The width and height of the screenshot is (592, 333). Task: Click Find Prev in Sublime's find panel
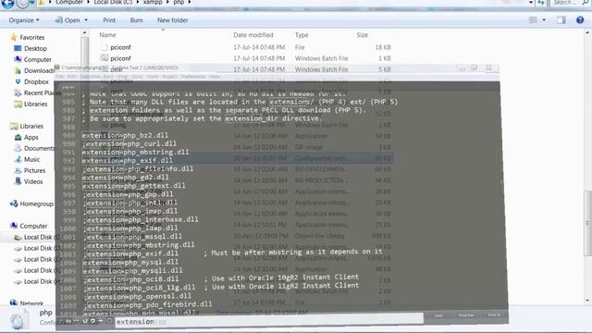pos(466,315)
